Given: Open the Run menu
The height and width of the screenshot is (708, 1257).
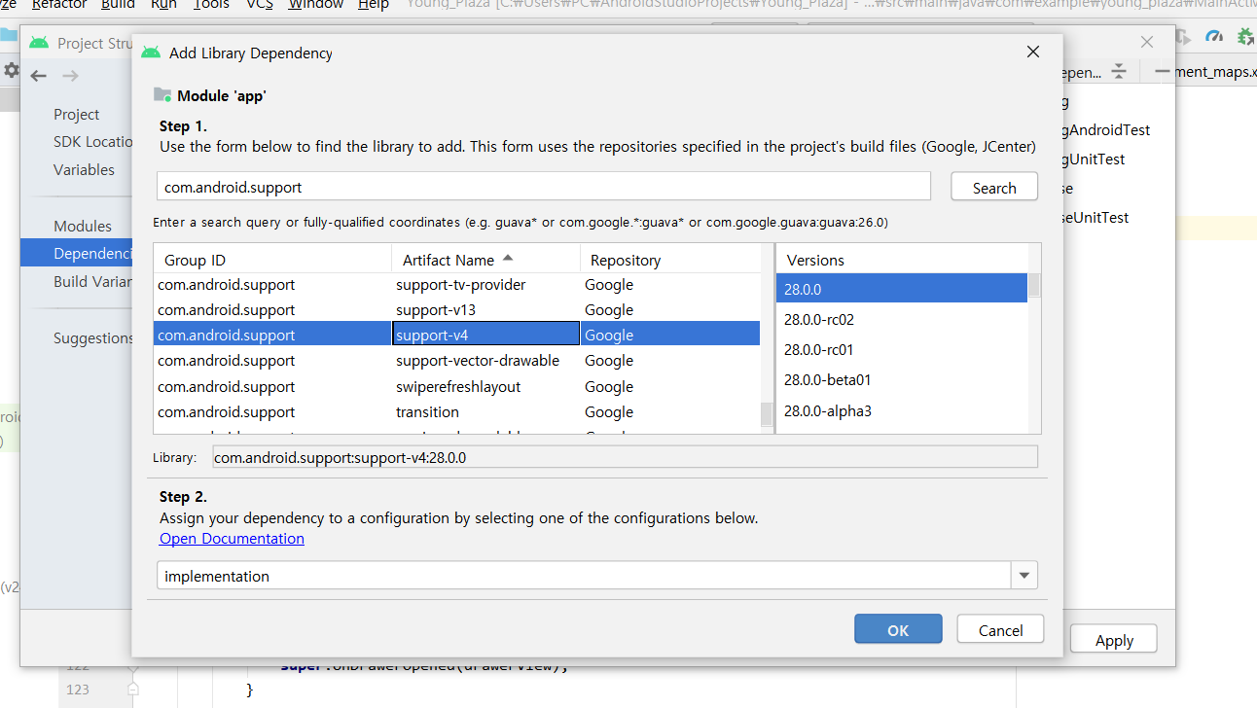Looking at the screenshot, I should pos(163,5).
